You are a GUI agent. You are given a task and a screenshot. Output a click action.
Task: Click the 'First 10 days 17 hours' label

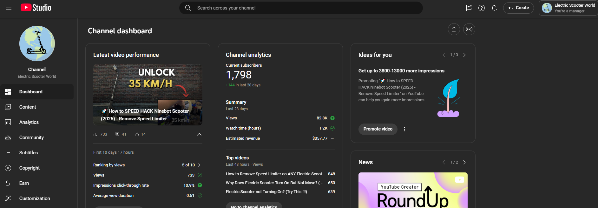pyautogui.click(x=114, y=152)
